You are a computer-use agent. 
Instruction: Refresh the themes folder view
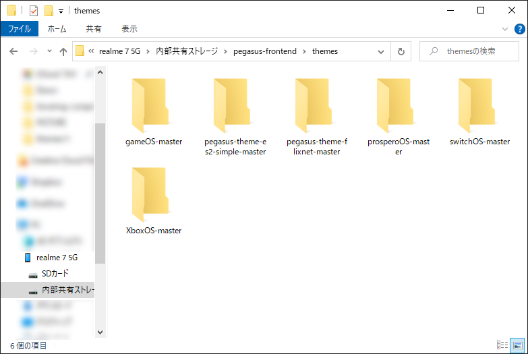401,51
